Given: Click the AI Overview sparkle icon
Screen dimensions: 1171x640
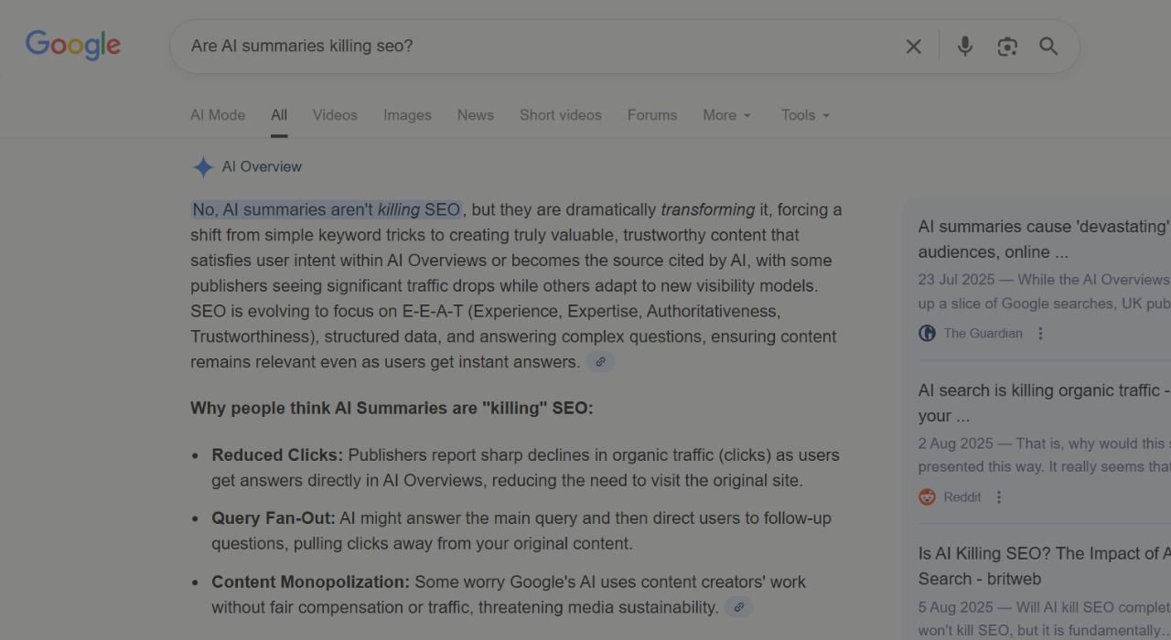Looking at the screenshot, I should point(203,167).
